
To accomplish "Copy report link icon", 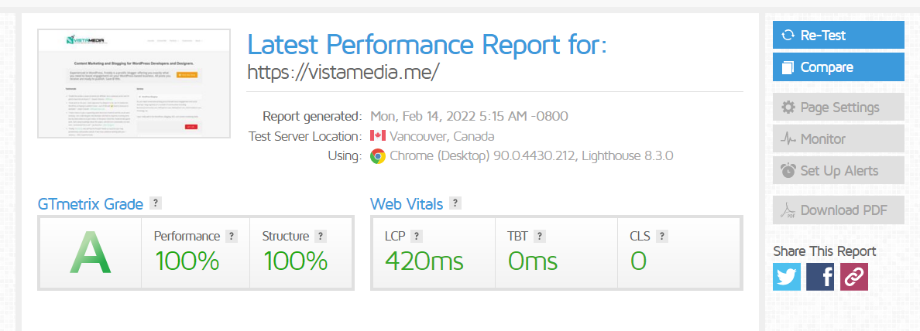I will [x=854, y=277].
